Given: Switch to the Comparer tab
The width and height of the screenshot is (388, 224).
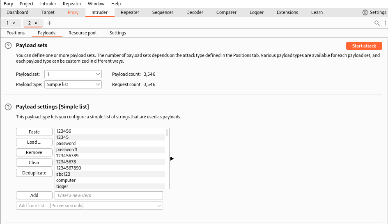Looking at the screenshot, I should (226, 12).
